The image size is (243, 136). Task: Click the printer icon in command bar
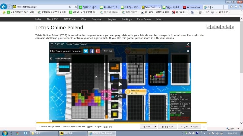[x=213, y=12]
